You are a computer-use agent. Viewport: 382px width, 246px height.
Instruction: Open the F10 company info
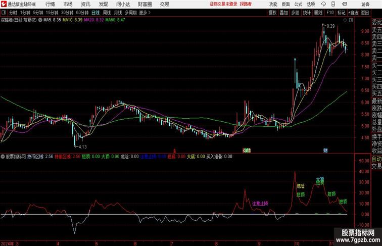(x=330, y=13)
